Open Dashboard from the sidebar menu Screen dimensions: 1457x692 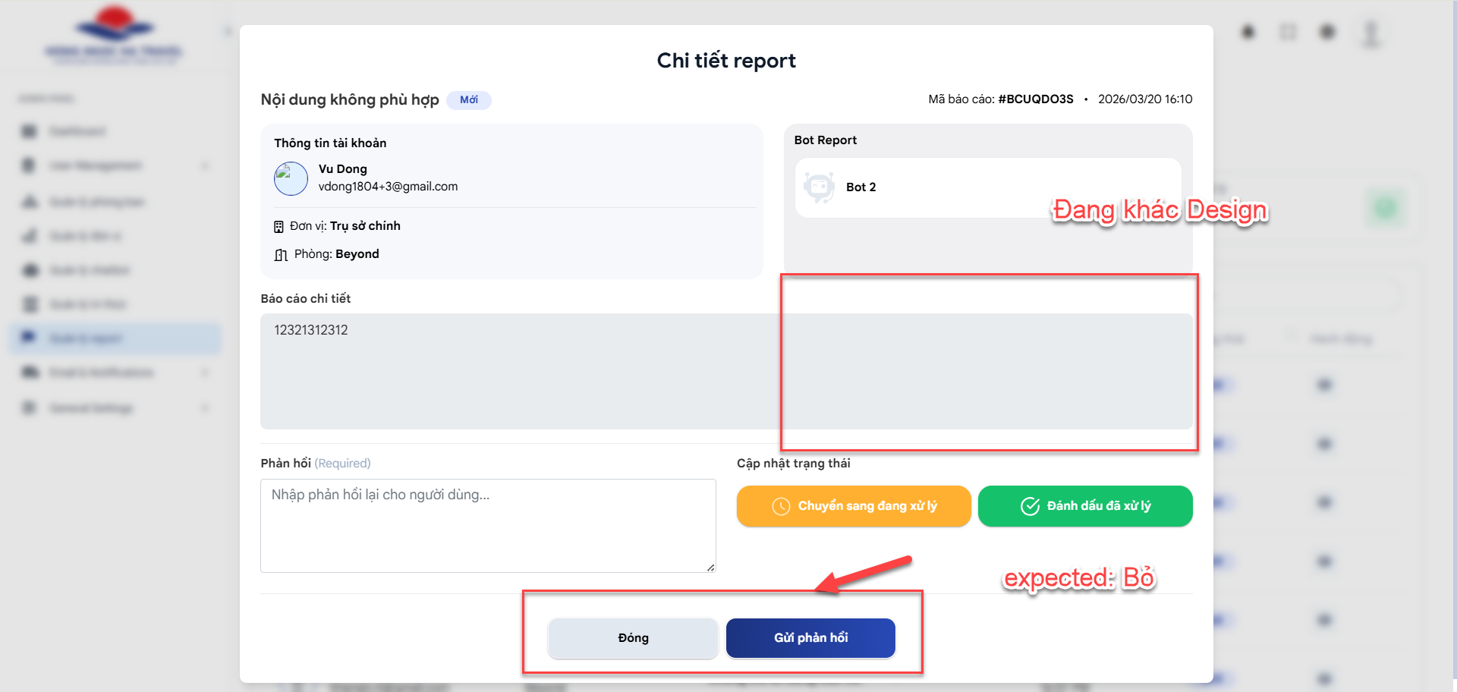[x=77, y=131]
